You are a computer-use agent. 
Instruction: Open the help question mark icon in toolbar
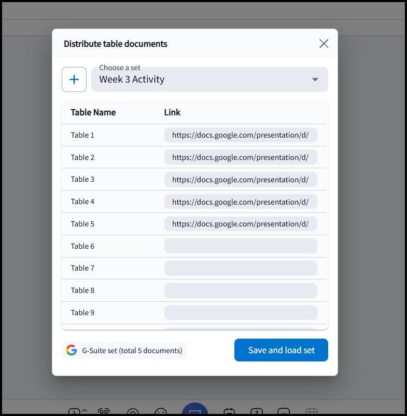(x=256, y=412)
